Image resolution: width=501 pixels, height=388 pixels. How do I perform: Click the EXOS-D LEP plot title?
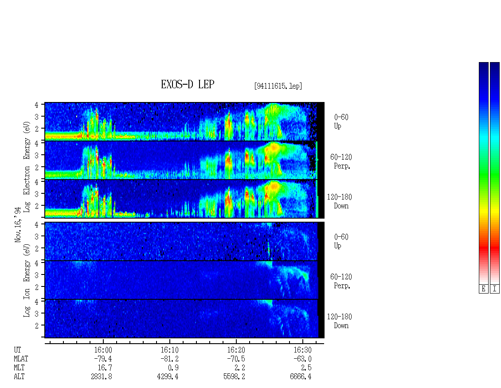[188, 84]
